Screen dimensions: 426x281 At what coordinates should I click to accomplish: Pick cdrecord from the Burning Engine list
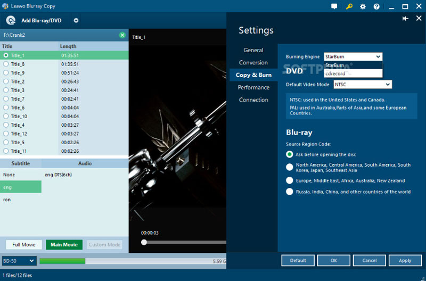click(335, 73)
